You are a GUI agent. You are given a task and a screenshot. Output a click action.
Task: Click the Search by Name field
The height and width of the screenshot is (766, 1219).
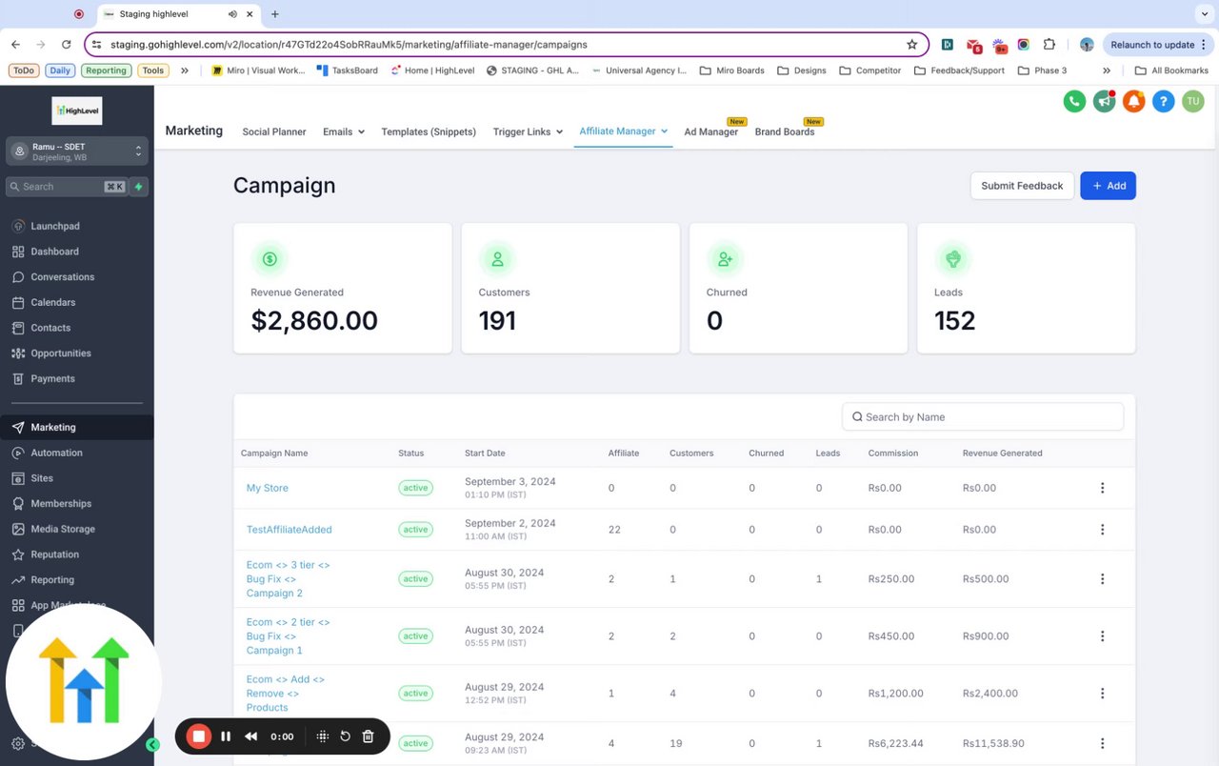(983, 417)
